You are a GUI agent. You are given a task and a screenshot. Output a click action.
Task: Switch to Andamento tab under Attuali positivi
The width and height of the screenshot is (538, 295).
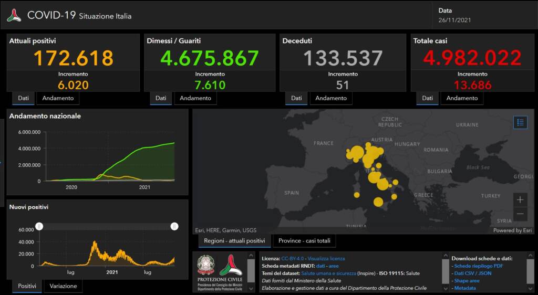point(58,98)
